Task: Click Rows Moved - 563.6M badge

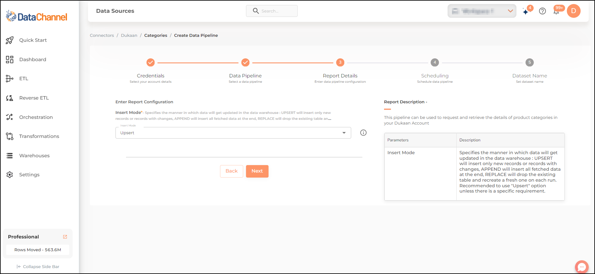Action: click(38, 250)
